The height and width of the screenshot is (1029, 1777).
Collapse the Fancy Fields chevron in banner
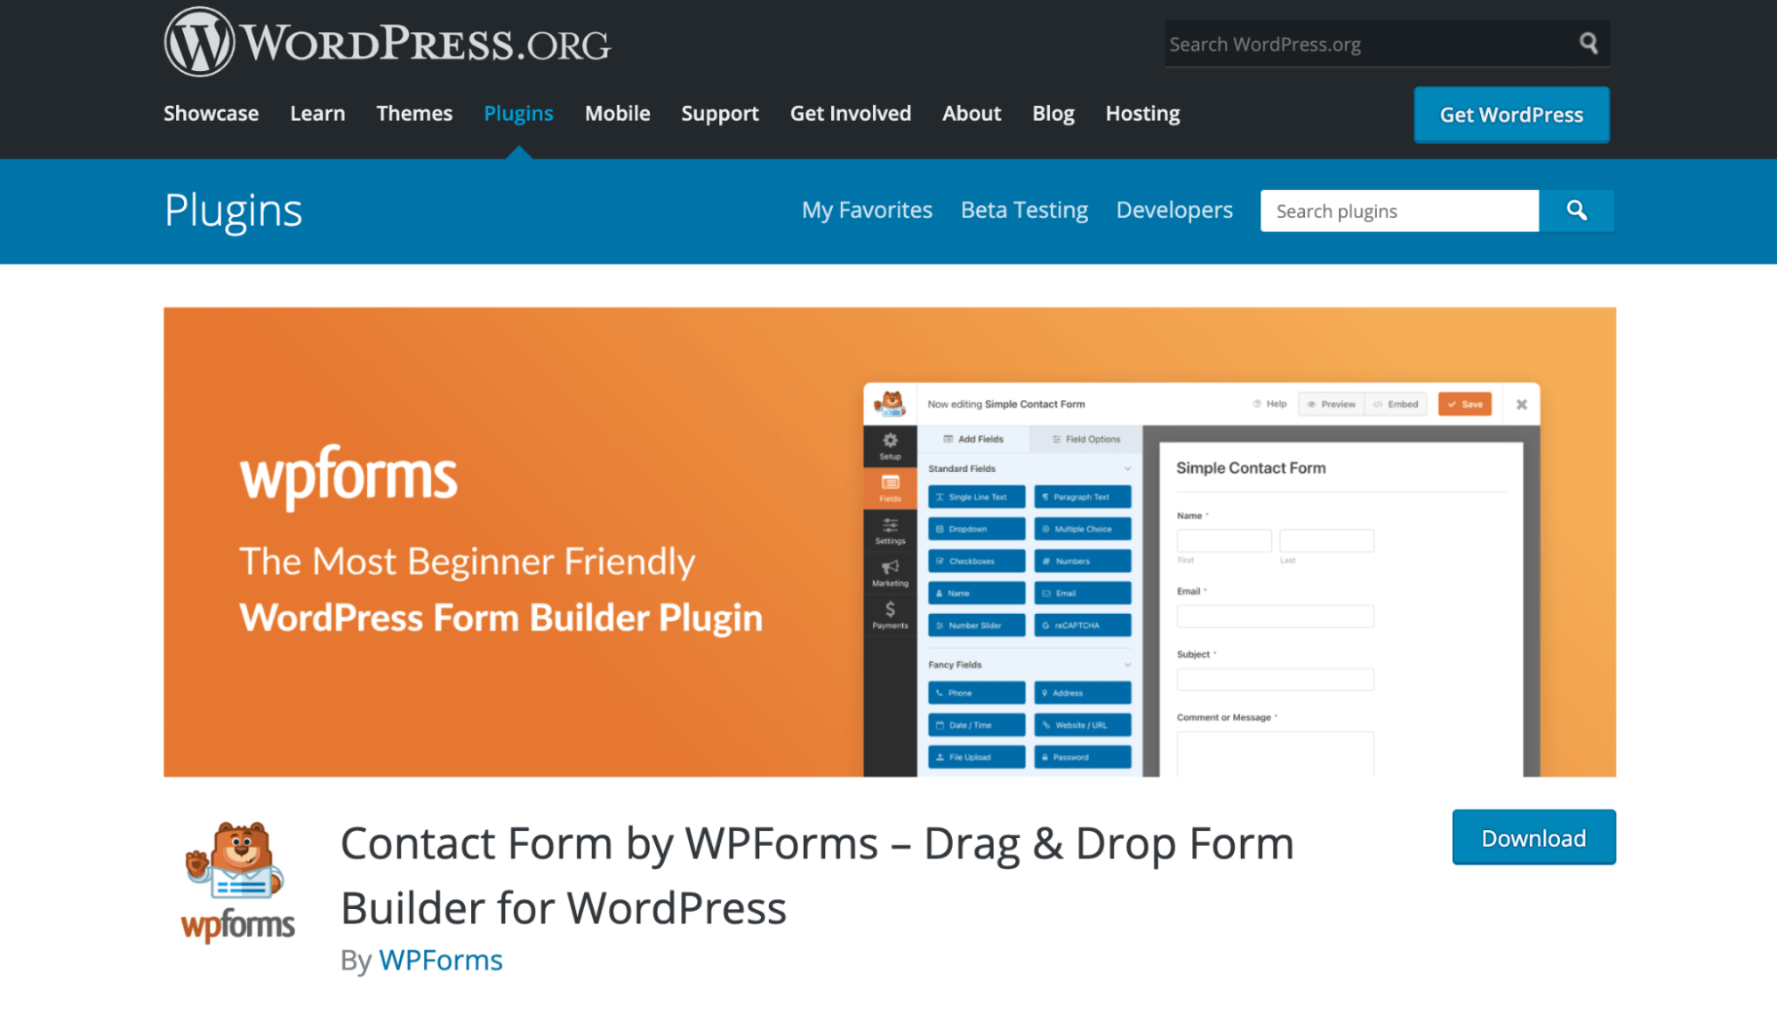tap(1127, 665)
